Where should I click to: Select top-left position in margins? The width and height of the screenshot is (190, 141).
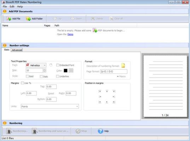[x=100, y=92]
